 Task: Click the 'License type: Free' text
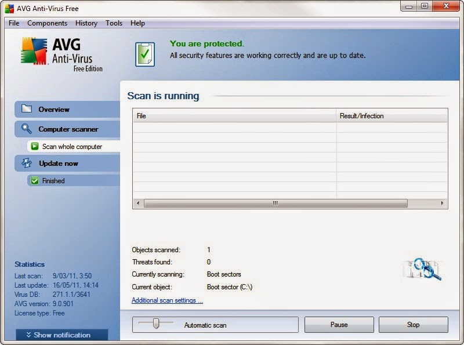(39, 313)
